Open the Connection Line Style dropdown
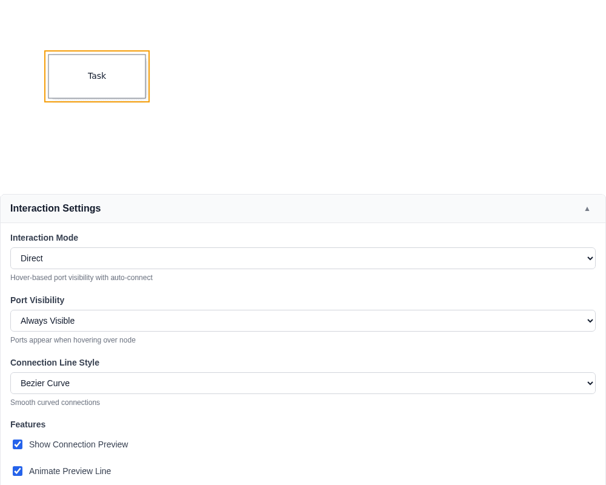606x485 pixels. pyautogui.click(x=302, y=383)
